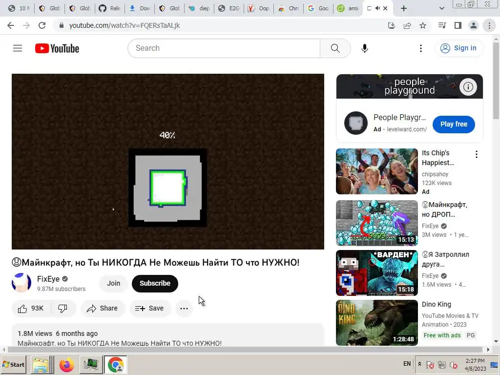This screenshot has width=500, height=375.
Task: Like the video with thumbs up 93K
Action: click(x=31, y=309)
